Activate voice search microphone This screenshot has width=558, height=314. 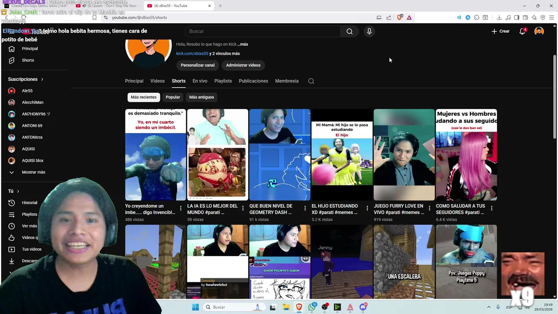(x=369, y=31)
